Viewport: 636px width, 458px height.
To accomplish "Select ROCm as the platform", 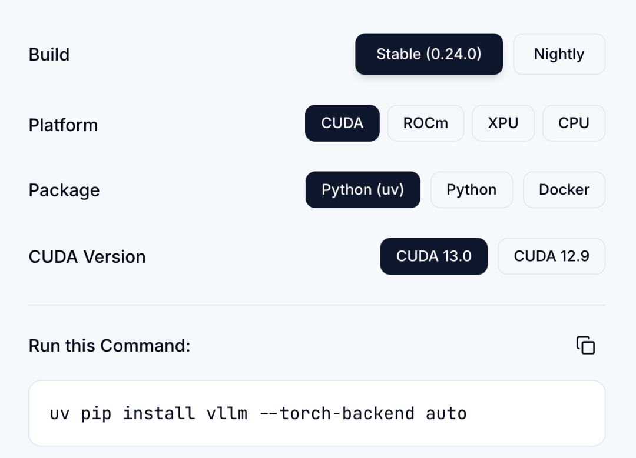I will click(426, 123).
